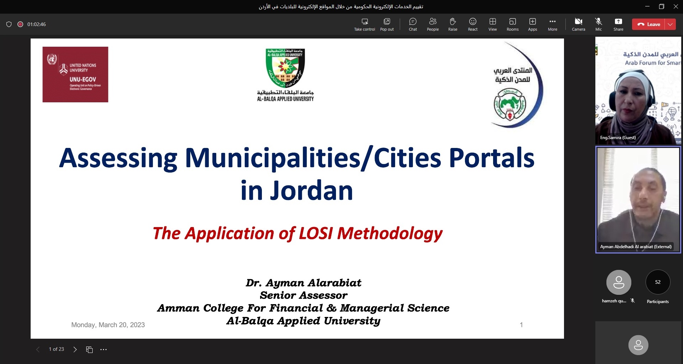Click the red recording indicator
Image resolution: width=683 pixels, height=364 pixels.
pyautogui.click(x=20, y=24)
